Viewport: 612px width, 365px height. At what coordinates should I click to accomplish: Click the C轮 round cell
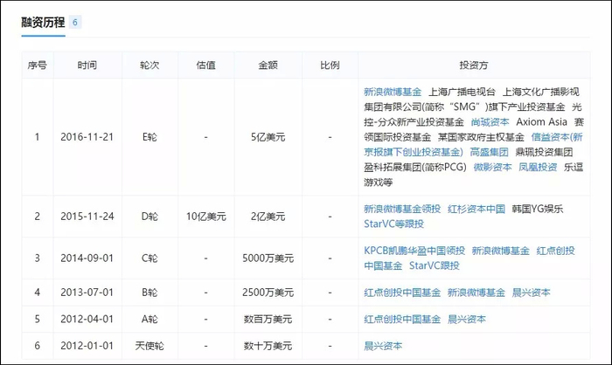pyautogui.click(x=150, y=258)
